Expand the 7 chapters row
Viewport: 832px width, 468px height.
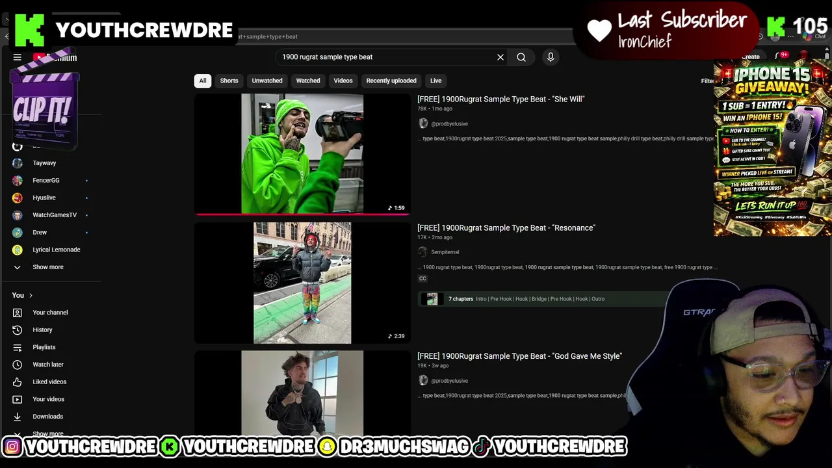point(543,299)
